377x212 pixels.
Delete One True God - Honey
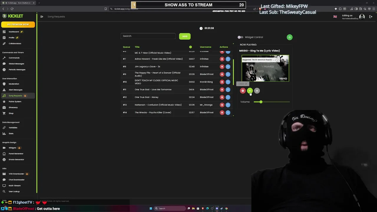point(222,97)
